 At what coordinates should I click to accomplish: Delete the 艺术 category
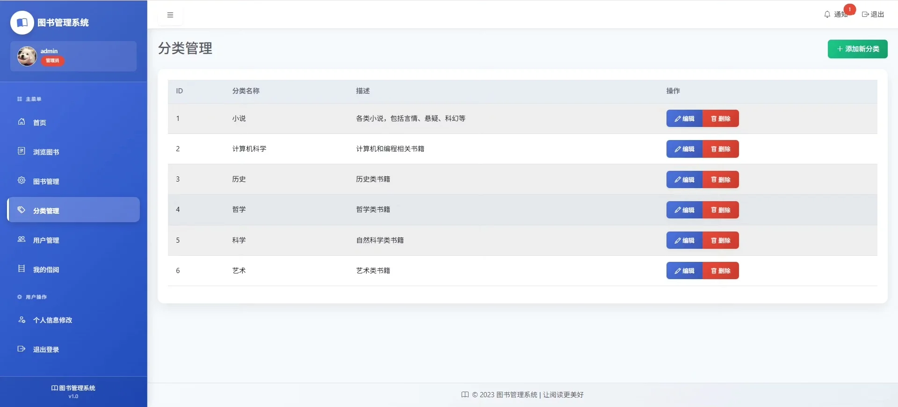pyautogui.click(x=721, y=271)
